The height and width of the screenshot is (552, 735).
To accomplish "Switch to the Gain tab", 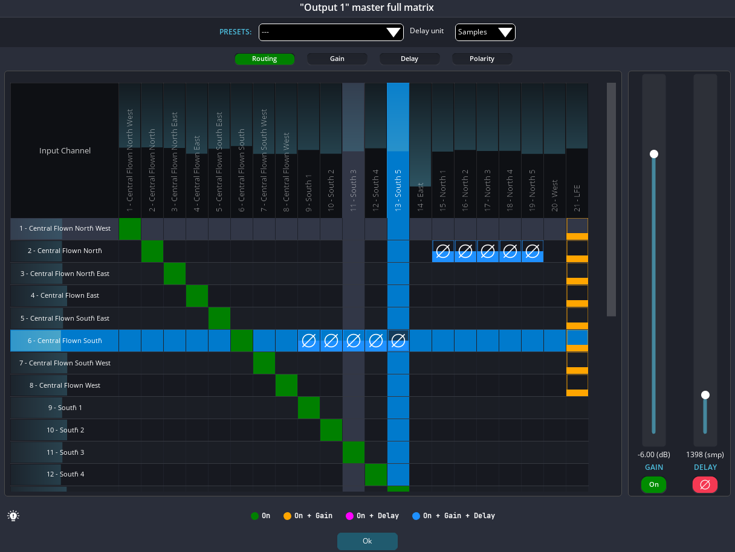I will coord(337,59).
